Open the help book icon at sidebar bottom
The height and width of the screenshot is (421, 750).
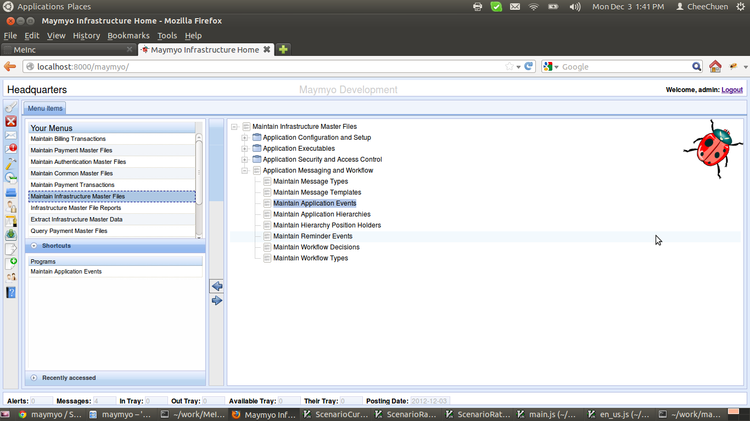click(x=10, y=292)
